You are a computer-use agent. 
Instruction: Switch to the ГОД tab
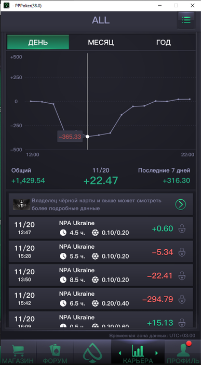[x=164, y=42]
